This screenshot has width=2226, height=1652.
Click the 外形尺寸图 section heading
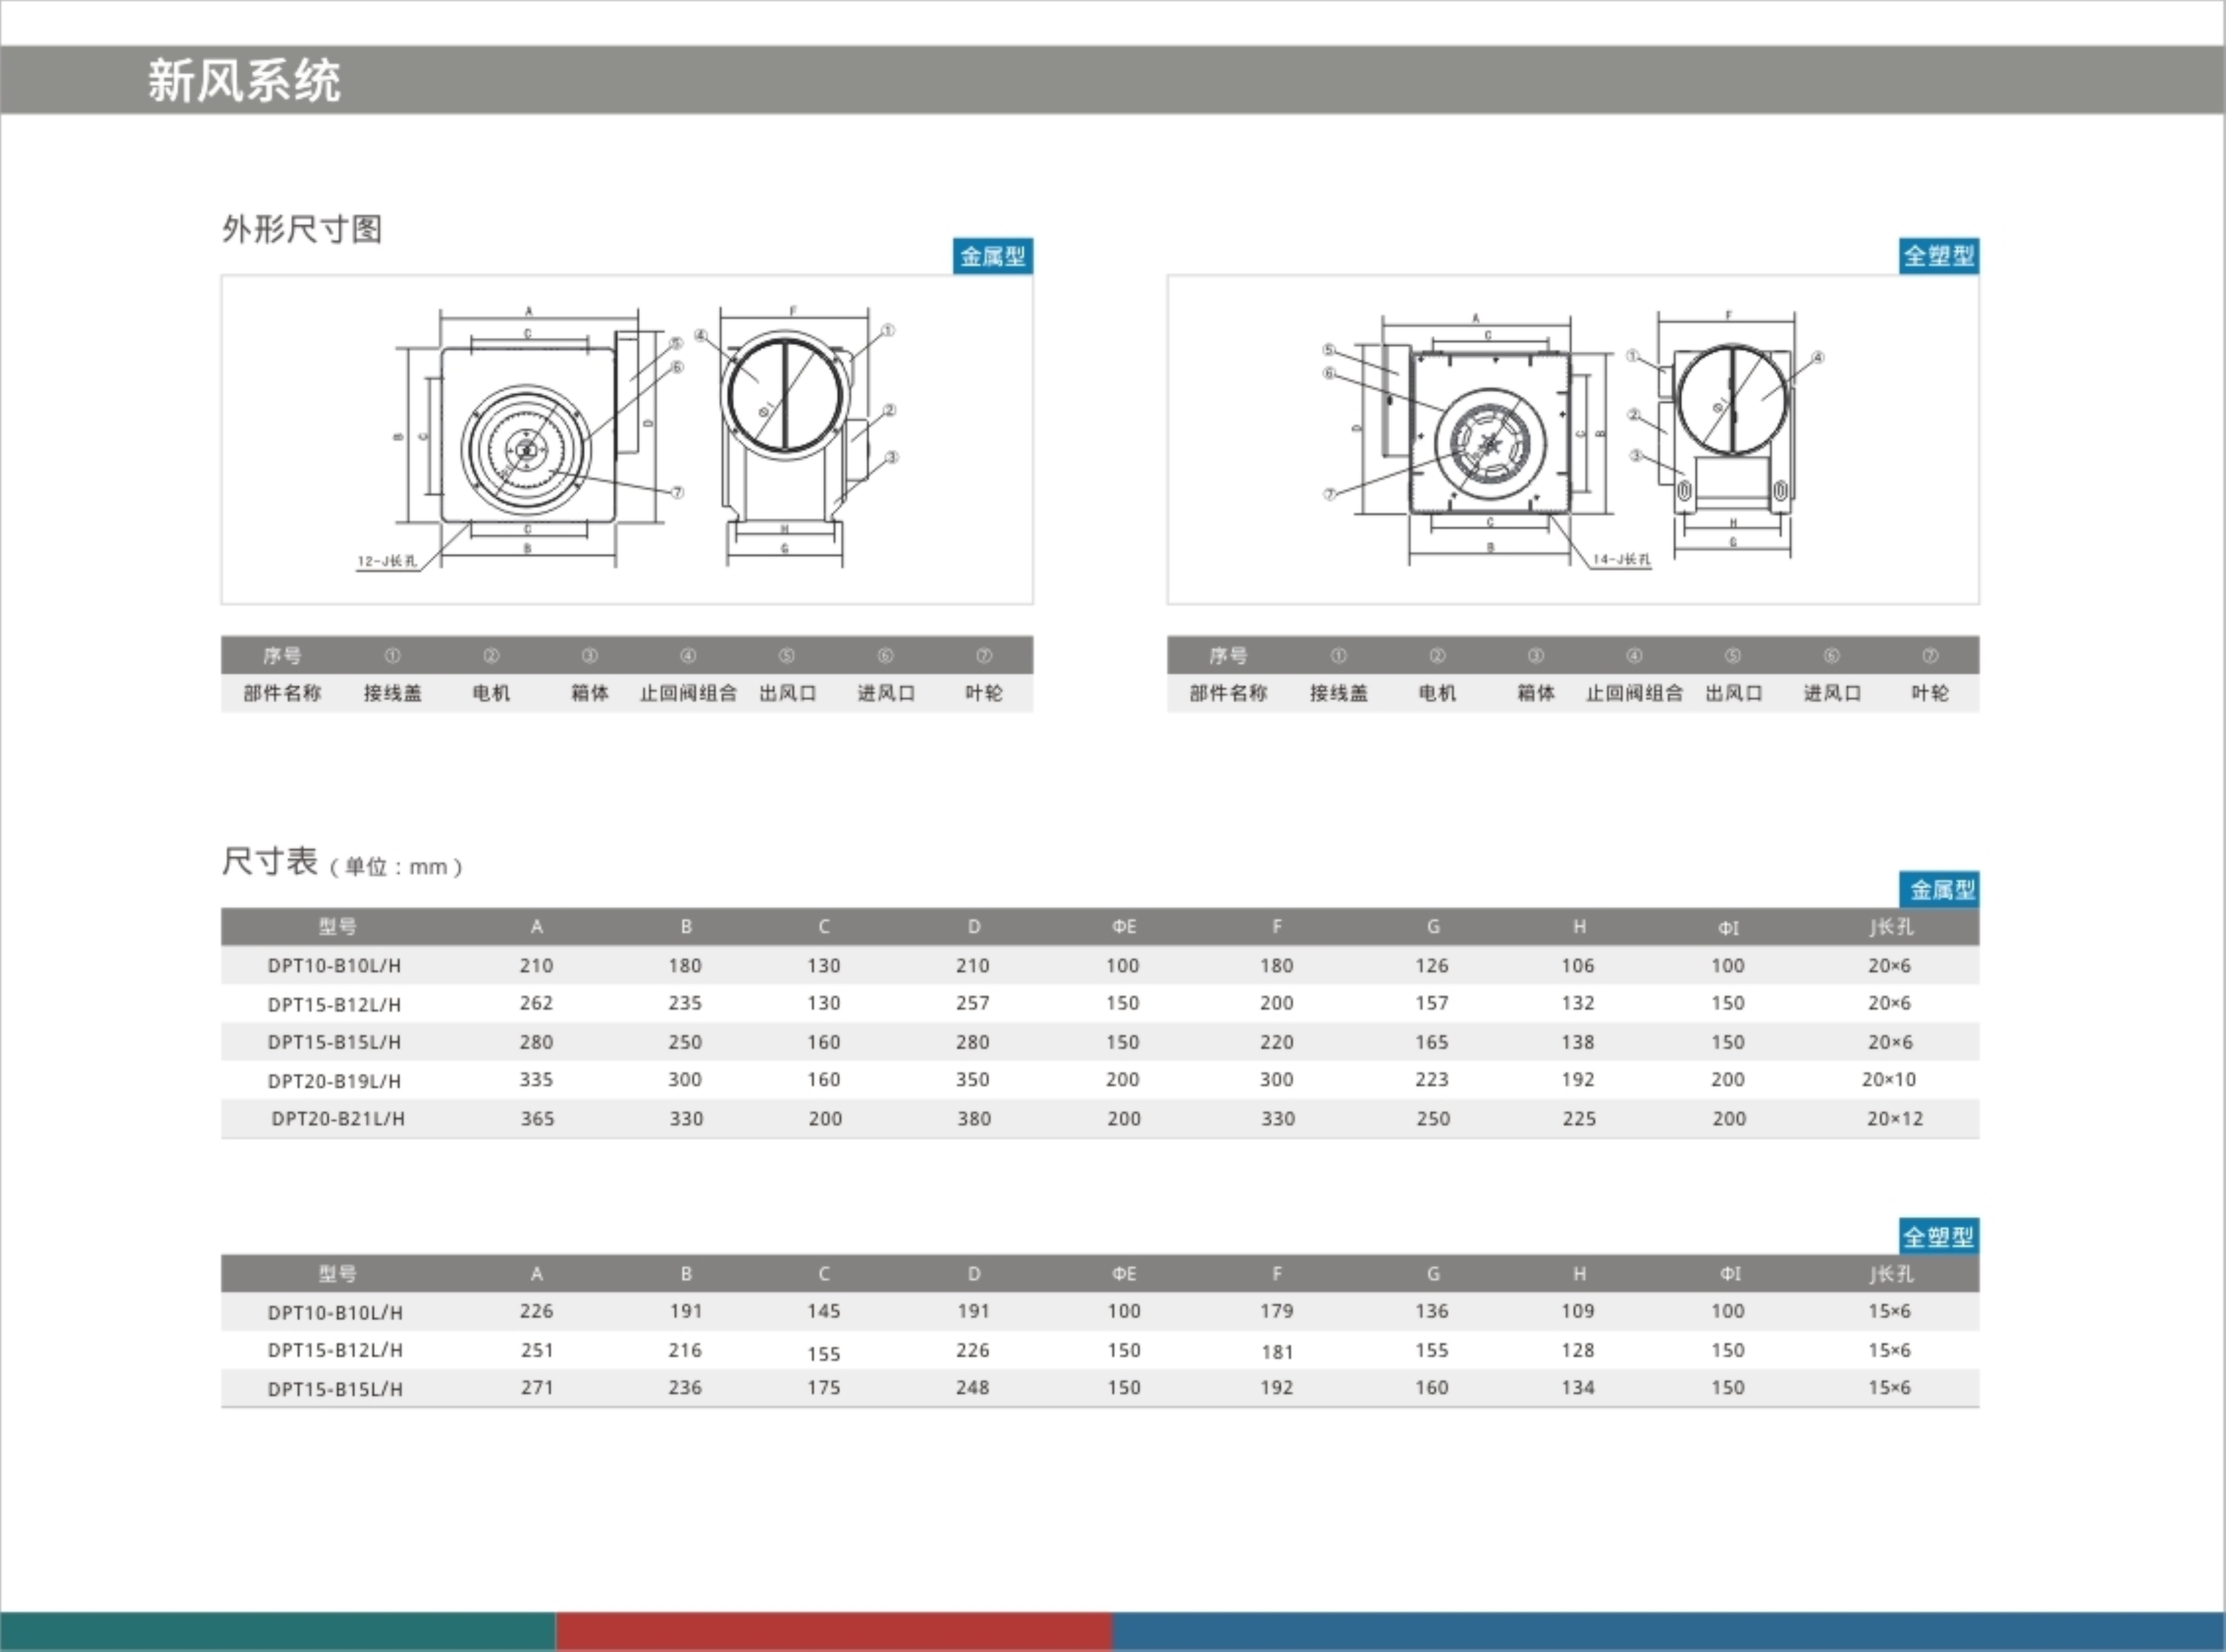point(302,229)
